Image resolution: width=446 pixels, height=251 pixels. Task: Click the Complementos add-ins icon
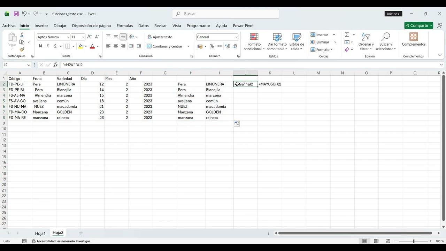tap(414, 40)
